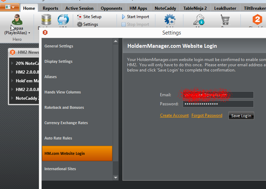Click the Save Login button

point(241,116)
